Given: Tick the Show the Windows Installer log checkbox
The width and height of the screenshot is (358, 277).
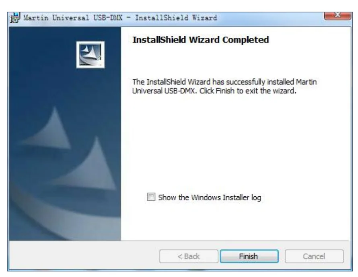Looking at the screenshot, I should point(151,197).
